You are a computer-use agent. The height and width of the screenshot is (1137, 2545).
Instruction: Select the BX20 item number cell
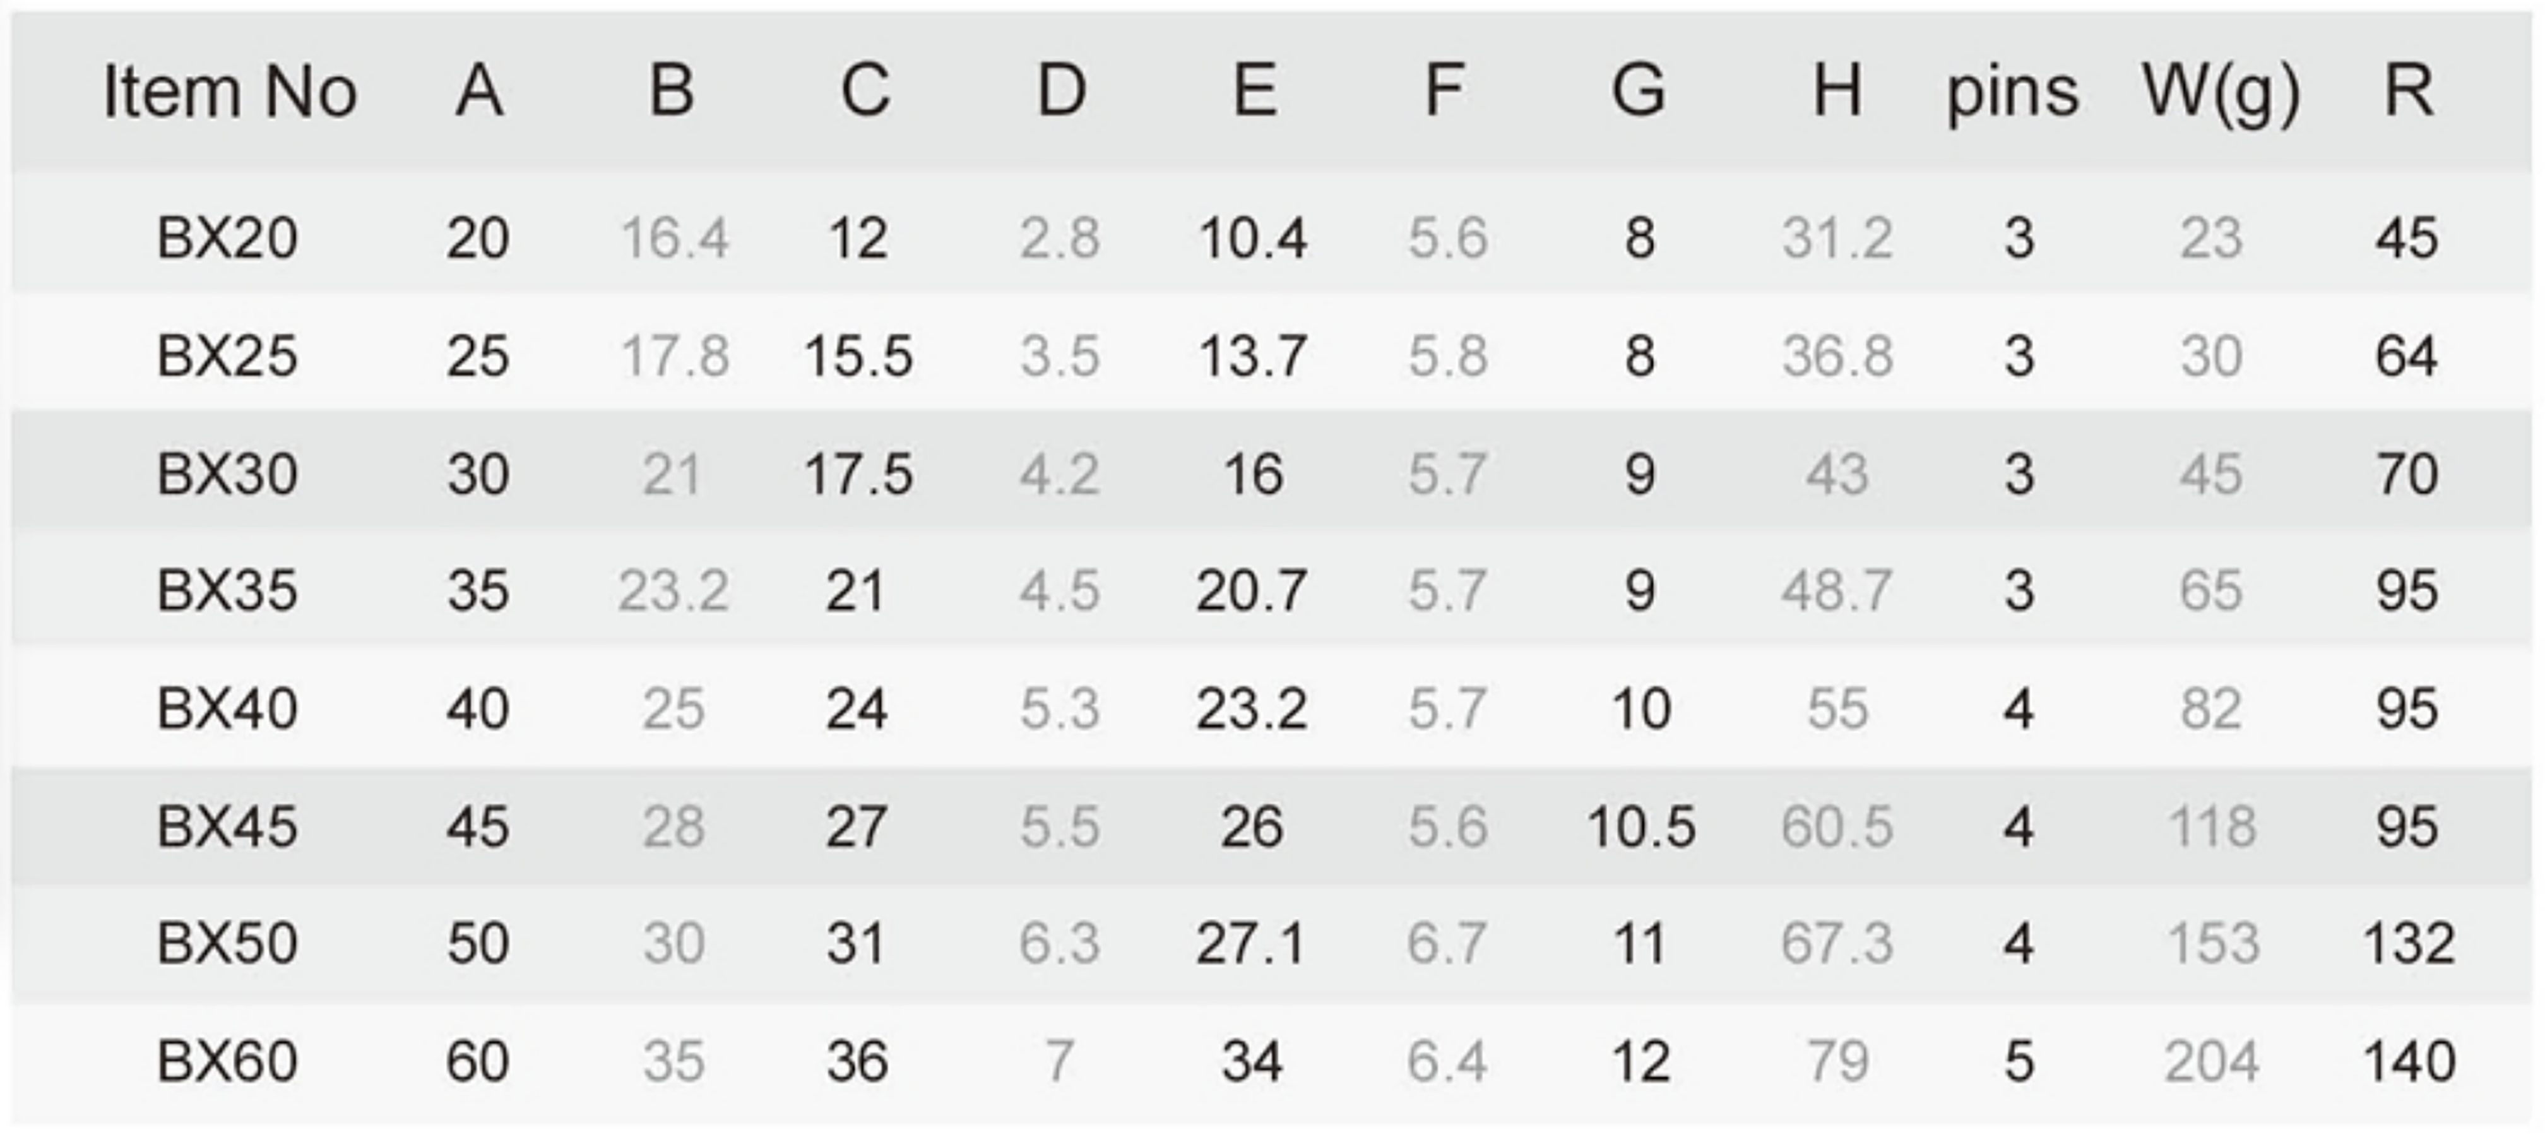[227, 238]
